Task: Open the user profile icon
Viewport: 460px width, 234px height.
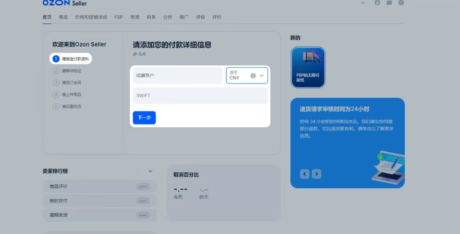Action: 377,3
